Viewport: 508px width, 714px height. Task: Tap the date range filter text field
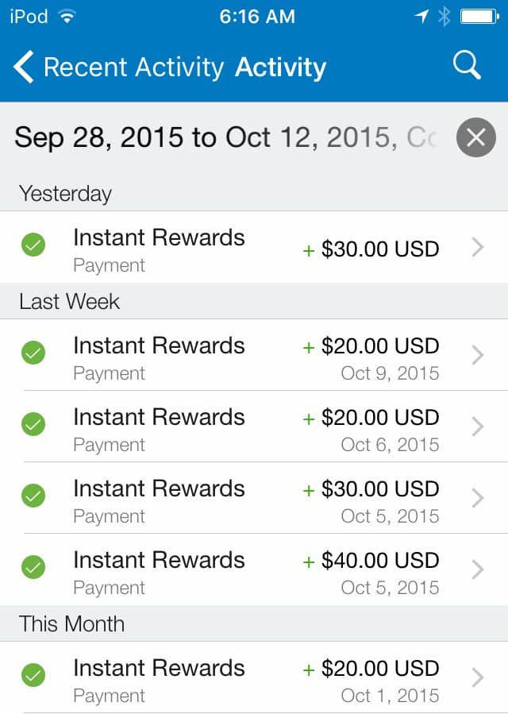[x=226, y=137]
